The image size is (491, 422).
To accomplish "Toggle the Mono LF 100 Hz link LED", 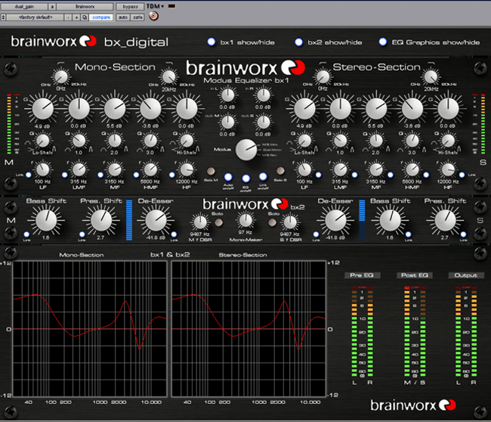I will [x=29, y=175].
